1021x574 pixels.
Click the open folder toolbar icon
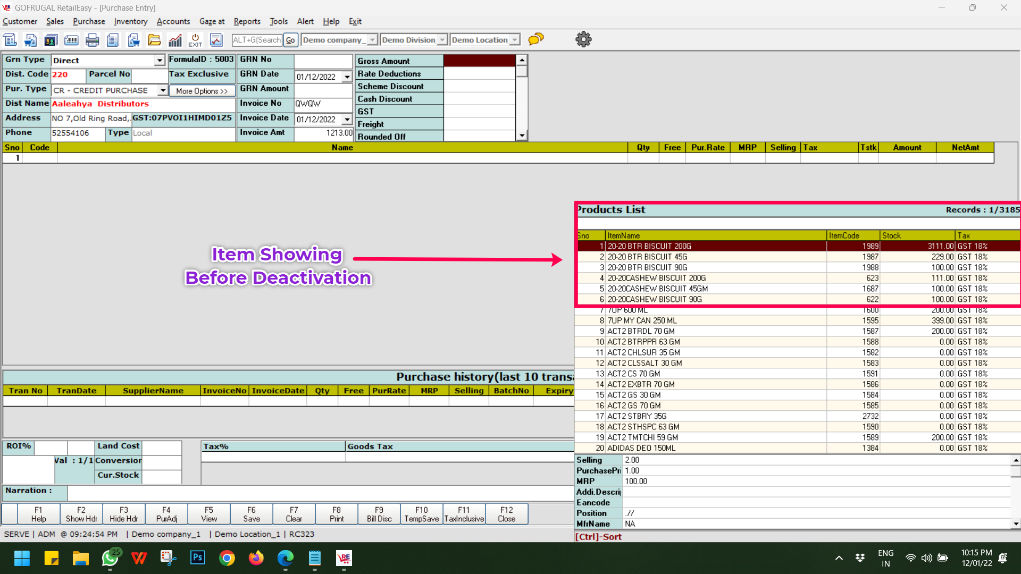pos(154,40)
